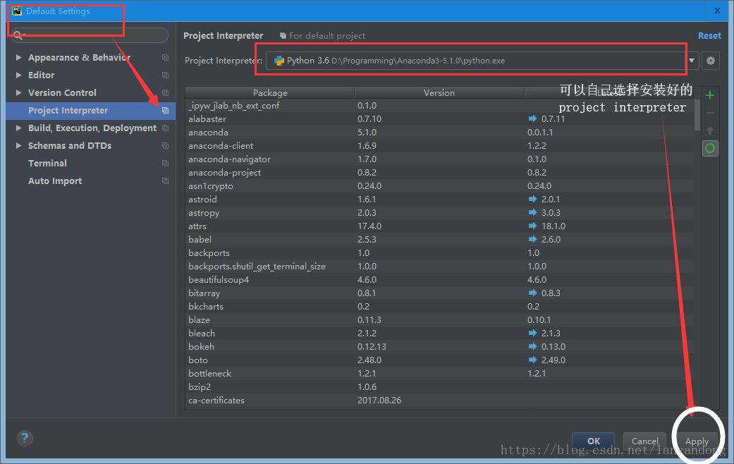Expand Appearance & Behavior tree node

[19, 57]
